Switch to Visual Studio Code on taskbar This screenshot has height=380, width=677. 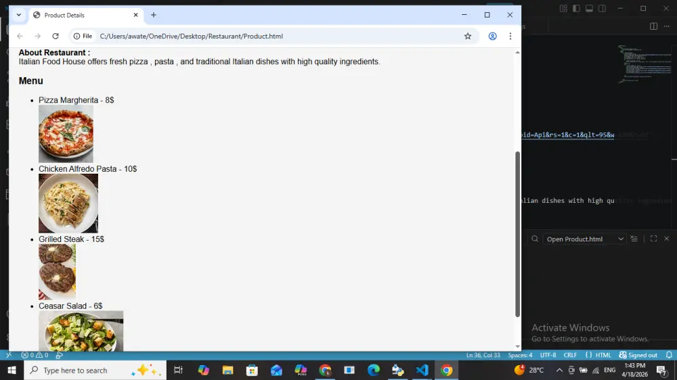pos(422,370)
